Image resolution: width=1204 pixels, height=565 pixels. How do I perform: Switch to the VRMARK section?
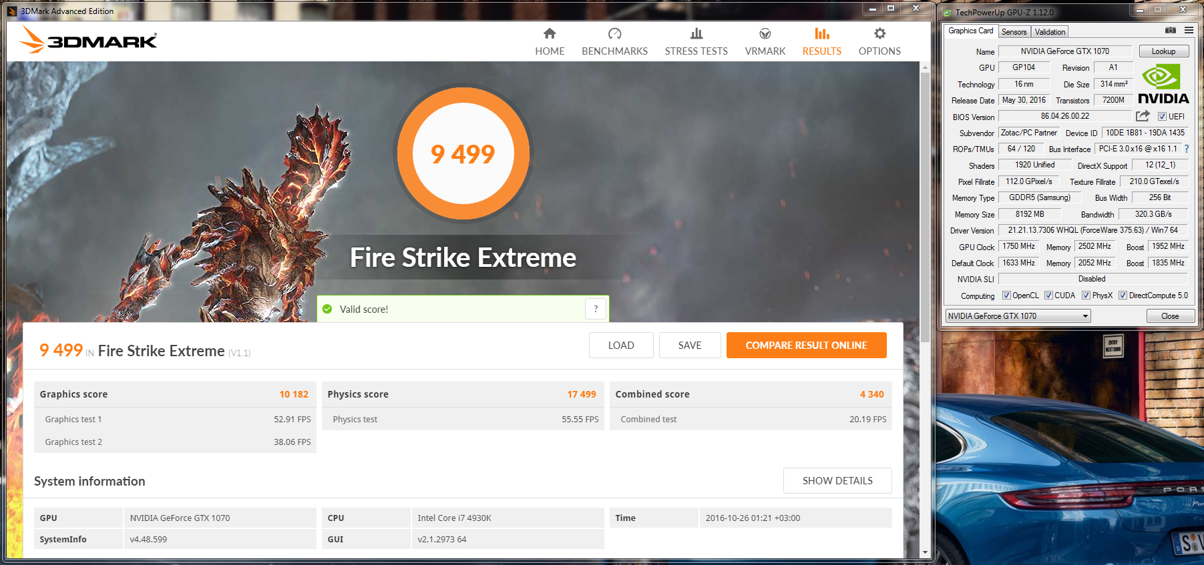click(765, 41)
